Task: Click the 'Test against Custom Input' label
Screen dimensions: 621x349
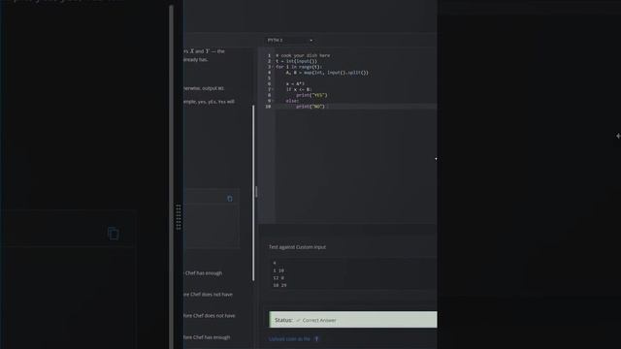Action: click(298, 247)
